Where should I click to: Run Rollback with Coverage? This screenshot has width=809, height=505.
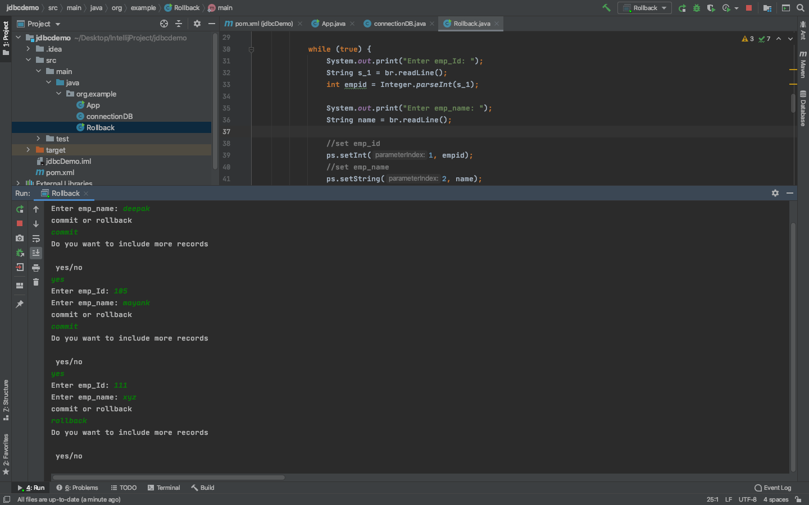[x=710, y=8]
